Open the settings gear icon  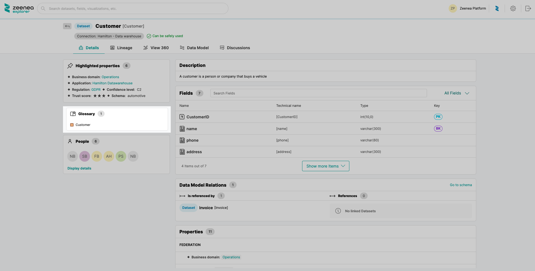click(x=513, y=8)
